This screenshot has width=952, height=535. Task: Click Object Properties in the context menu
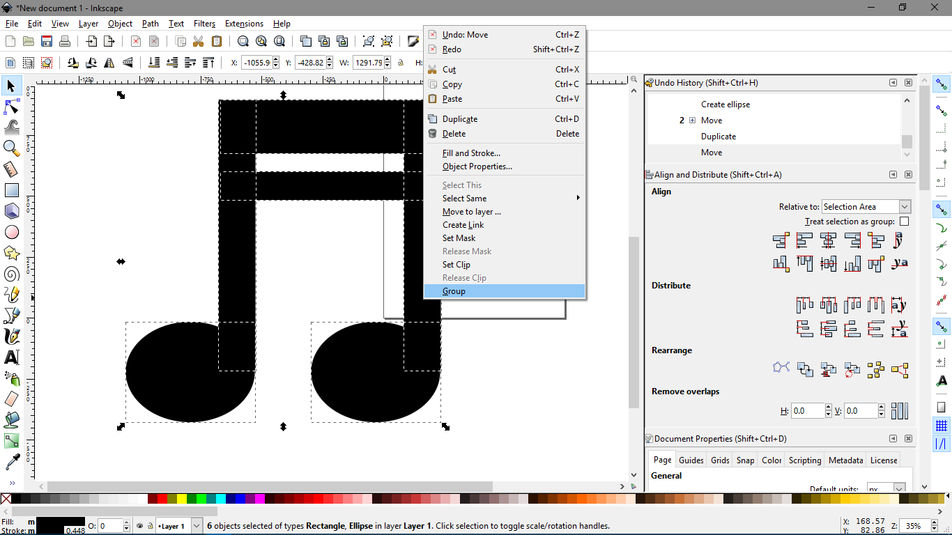(x=505, y=166)
